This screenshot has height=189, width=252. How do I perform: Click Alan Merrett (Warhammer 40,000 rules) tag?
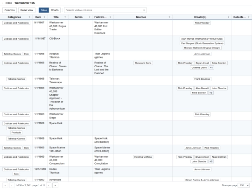pos(202,39)
